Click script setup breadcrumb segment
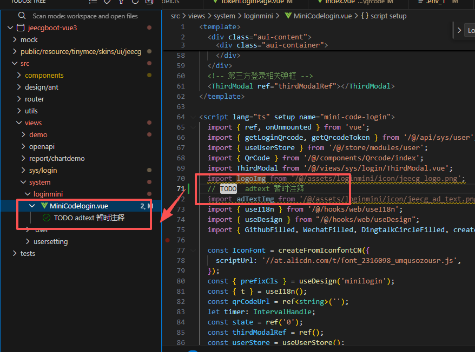 [388, 16]
